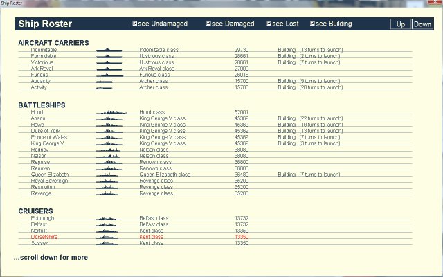The height and width of the screenshot is (277, 443).
Task: Click the Indomitable carrier silhouette icon
Action: pyautogui.click(x=109, y=50)
